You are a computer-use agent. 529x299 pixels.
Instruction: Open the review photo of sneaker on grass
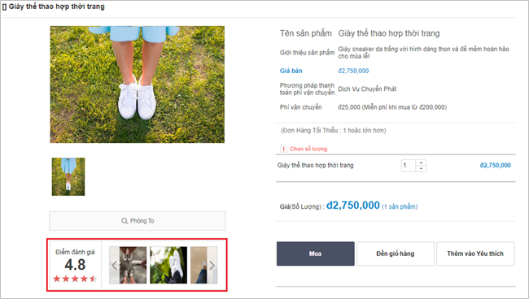tap(168, 266)
